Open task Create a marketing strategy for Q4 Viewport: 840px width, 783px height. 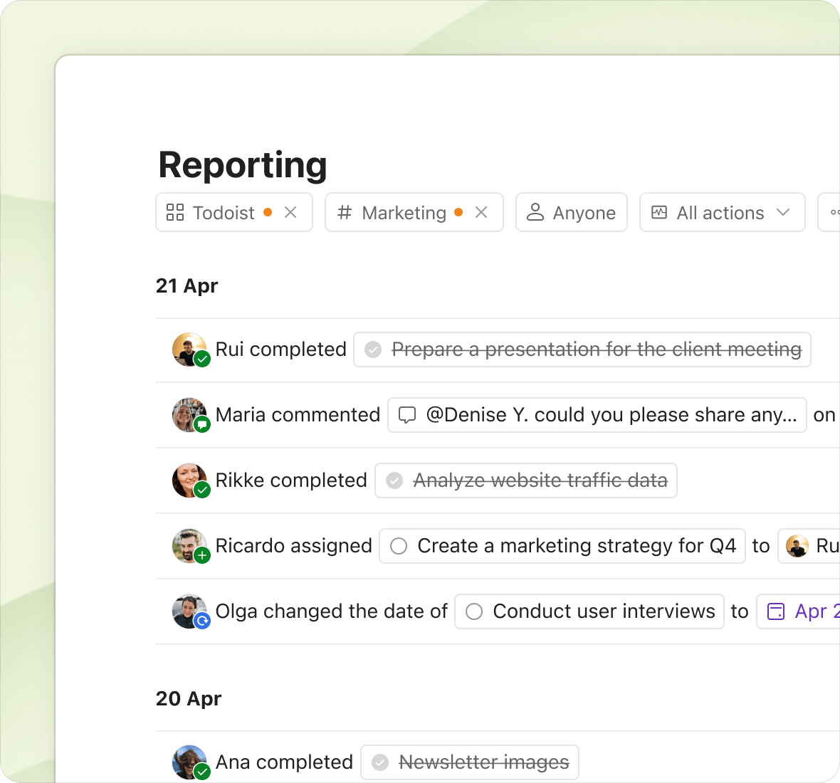click(562, 546)
